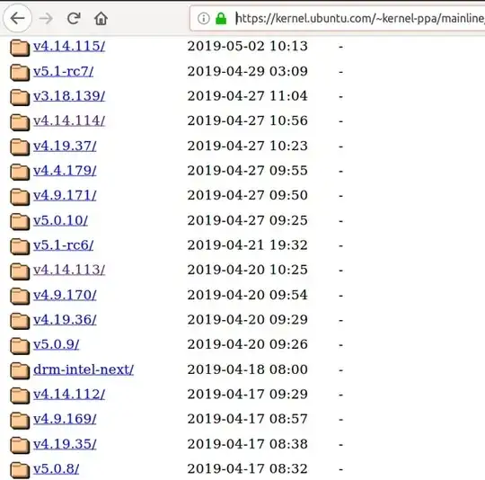Click folder icon beside drm-intel-next/
The width and height of the screenshot is (485, 480).
coord(20,370)
